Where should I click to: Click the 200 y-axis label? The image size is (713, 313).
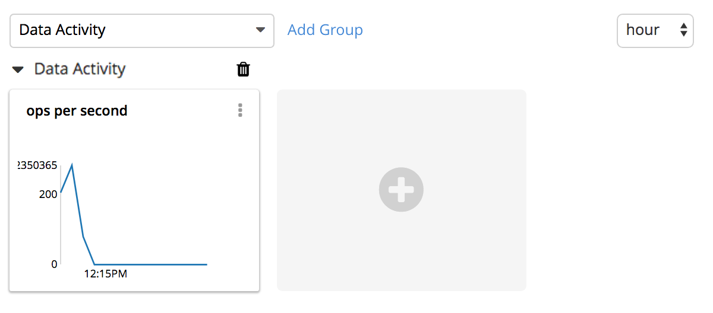click(x=49, y=194)
